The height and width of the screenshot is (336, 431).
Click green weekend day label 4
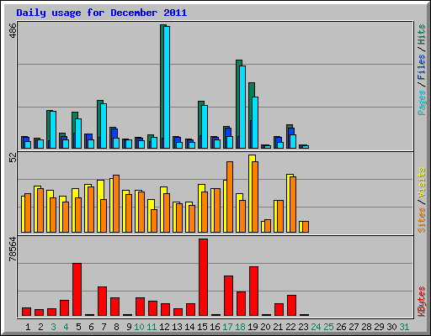(x=66, y=327)
